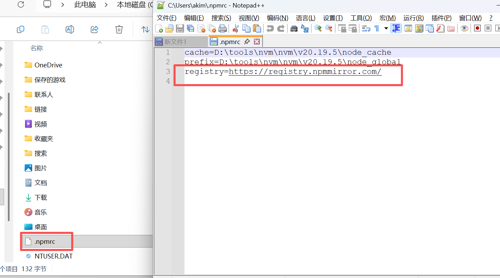Toggle show all characters pilcrow icon
Screen dimensions: 500x278
coord(377,28)
